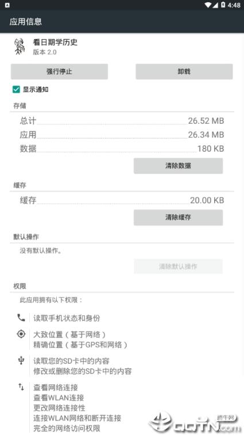Click the 卸载 uninstall button
244x435 pixels.
point(184,71)
